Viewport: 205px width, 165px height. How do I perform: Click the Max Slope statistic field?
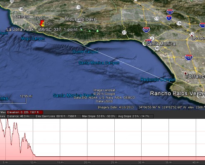click(99, 116)
